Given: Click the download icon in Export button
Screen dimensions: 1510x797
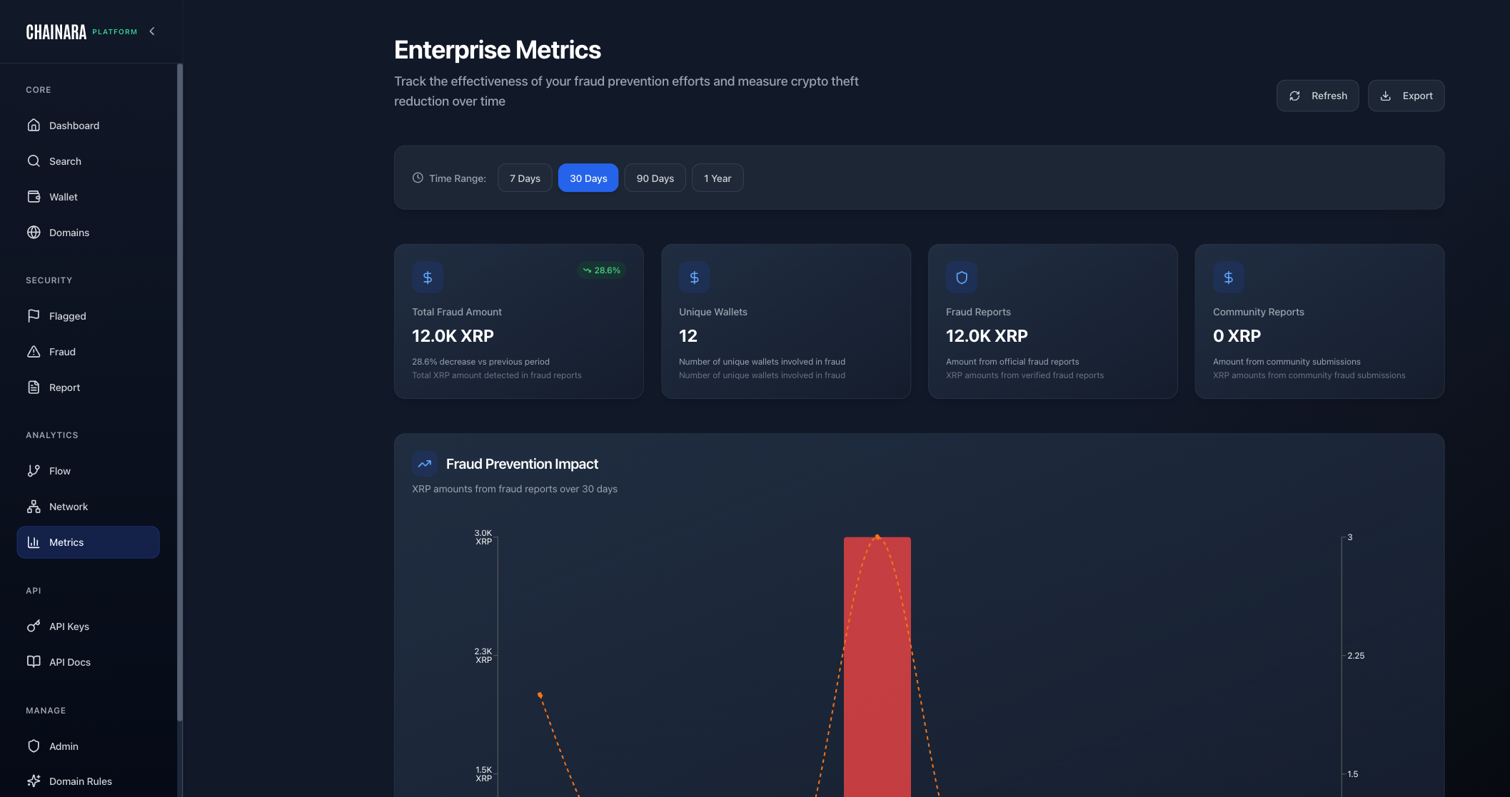Looking at the screenshot, I should [x=1386, y=96].
